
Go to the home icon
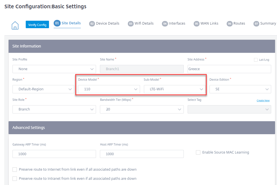tap(15, 25)
